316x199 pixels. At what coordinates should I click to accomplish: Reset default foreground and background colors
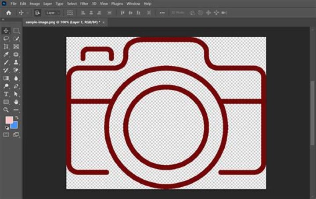(7, 128)
